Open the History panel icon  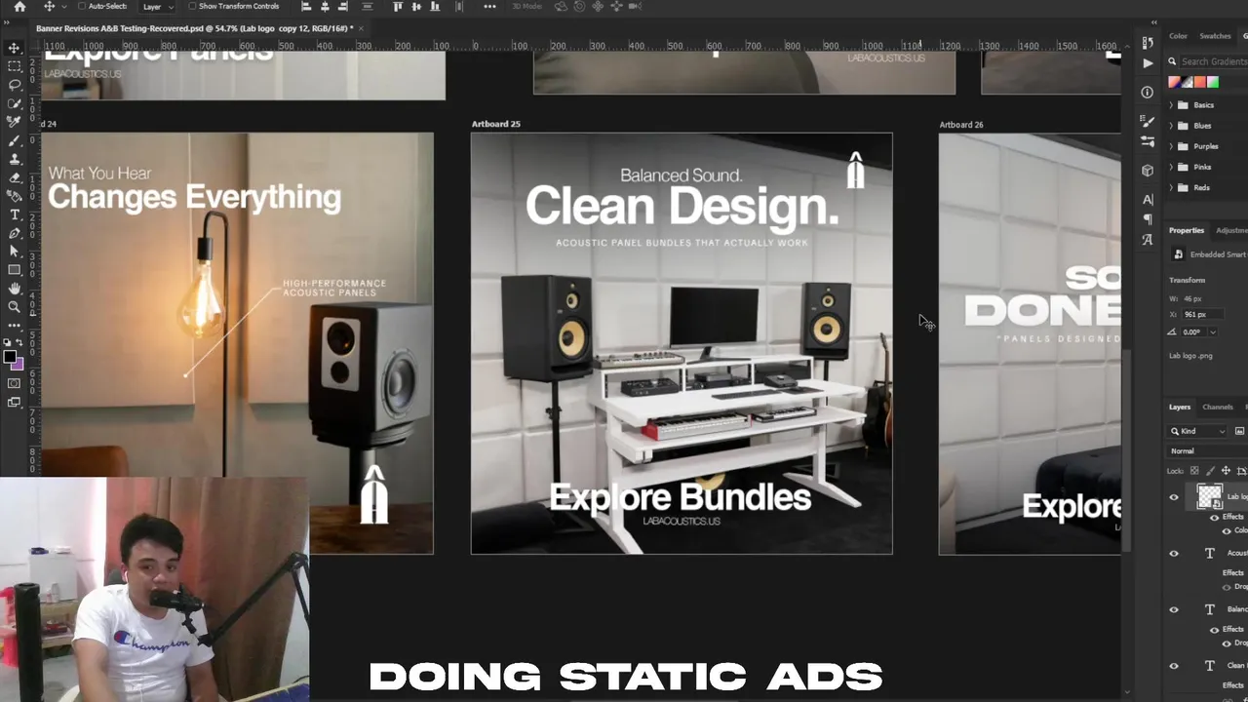pos(1148,43)
